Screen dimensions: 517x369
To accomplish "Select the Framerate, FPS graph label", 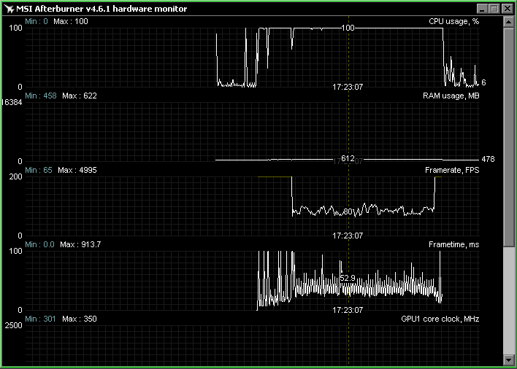I will (x=451, y=170).
